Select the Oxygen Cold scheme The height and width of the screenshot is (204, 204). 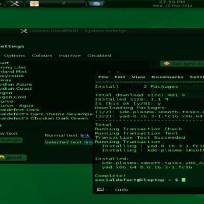13,97
